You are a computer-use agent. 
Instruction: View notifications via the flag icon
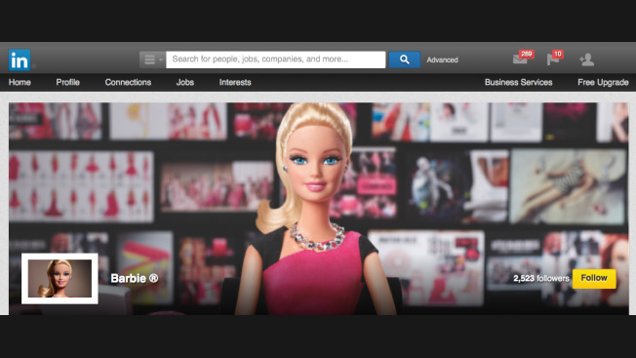point(552,60)
